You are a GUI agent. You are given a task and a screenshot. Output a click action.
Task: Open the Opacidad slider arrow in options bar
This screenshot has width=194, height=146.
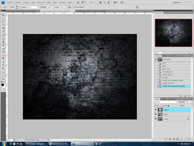click(53, 7)
